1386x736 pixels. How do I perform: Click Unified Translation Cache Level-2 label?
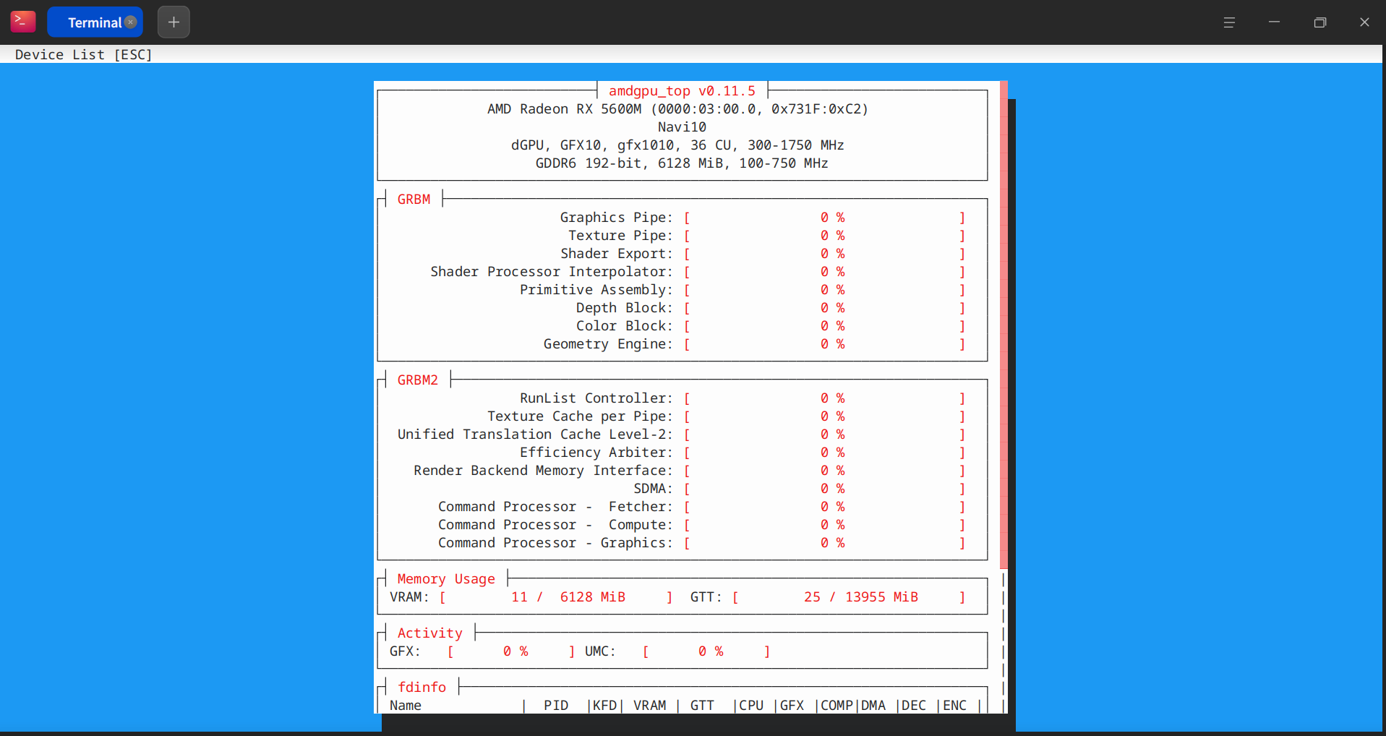(535, 434)
